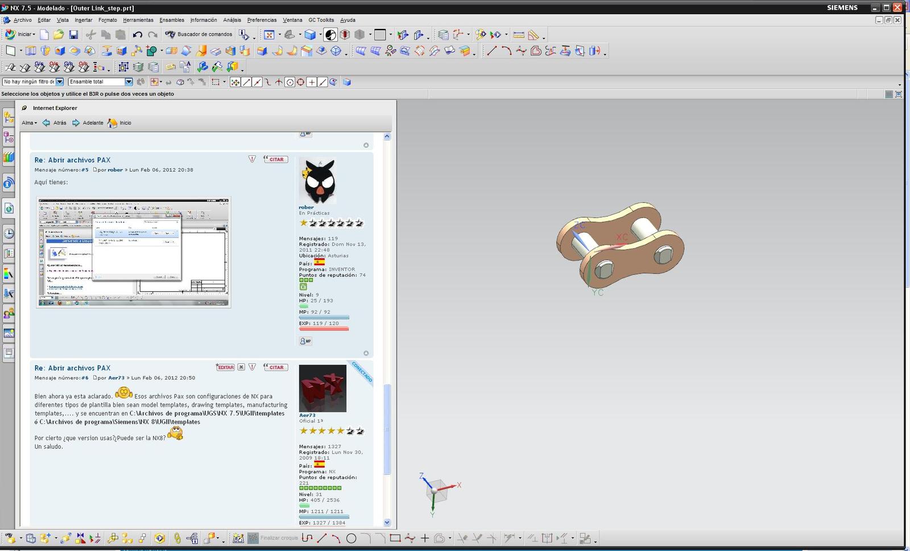Toggle the point on curve snap option
This screenshot has height=551, width=910.
pyautogui.click(x=322, y=82)
